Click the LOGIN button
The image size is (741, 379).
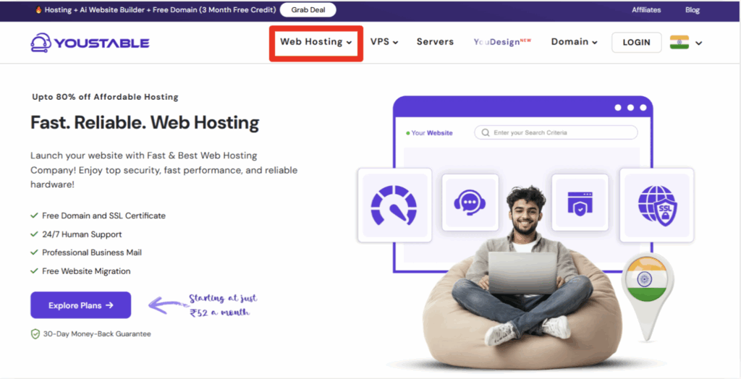click(x=637, y=43)
